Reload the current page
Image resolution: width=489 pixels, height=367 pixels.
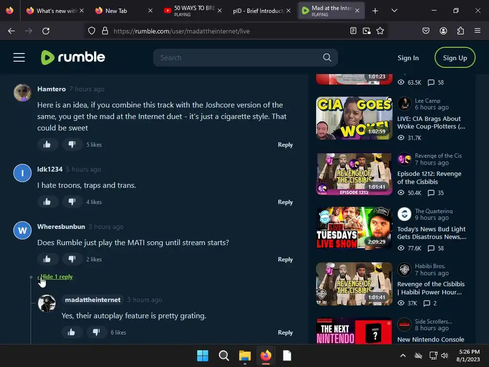(x=46, y=31)
